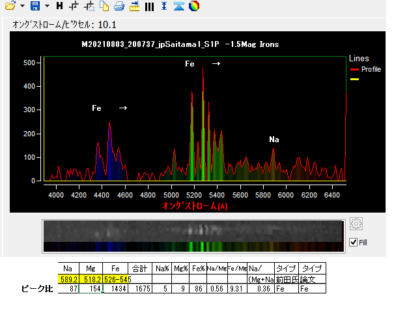
Task: Expand the open file dropdown arrow
Action: [x=22, y=6]
